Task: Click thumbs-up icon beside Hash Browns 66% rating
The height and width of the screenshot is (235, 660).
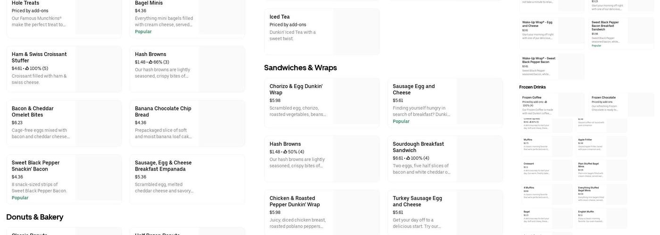Action: pos(150,62)
